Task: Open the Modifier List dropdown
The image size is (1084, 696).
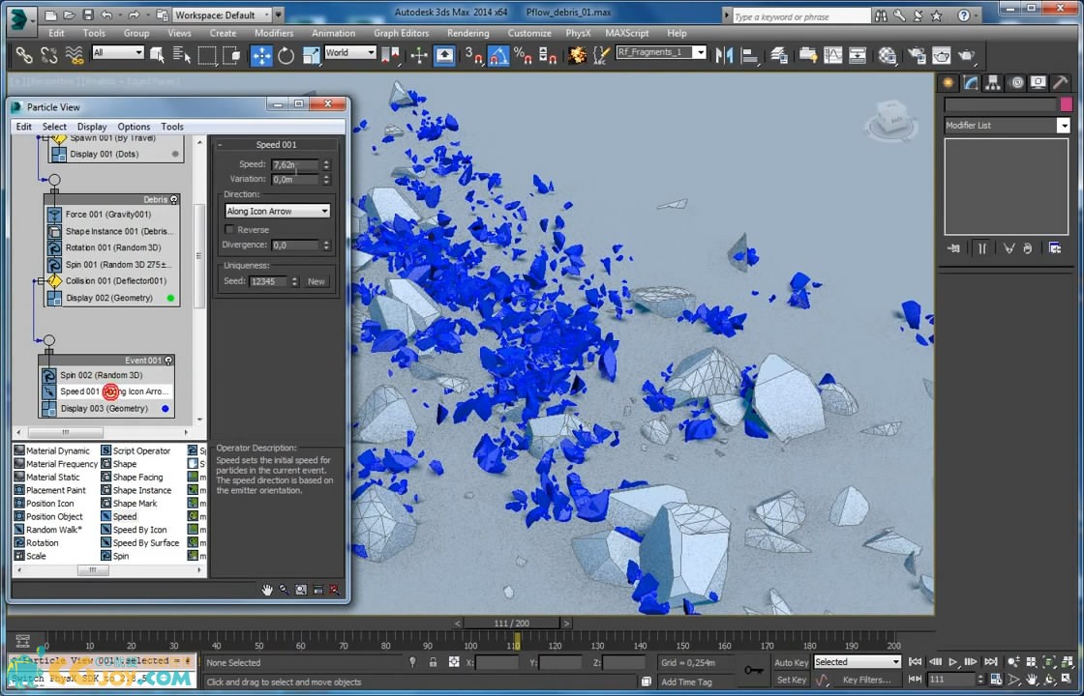Action: pyautogui.click(x=1008, y=125)
